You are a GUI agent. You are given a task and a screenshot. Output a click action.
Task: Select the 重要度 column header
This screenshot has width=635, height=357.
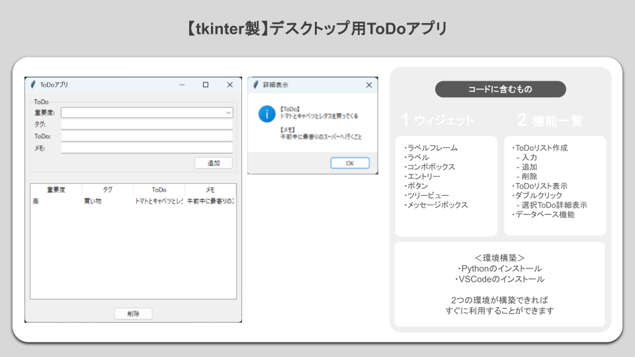(56, 190)
